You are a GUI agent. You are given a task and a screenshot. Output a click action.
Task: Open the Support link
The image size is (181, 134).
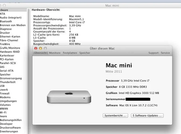[154, 53]
